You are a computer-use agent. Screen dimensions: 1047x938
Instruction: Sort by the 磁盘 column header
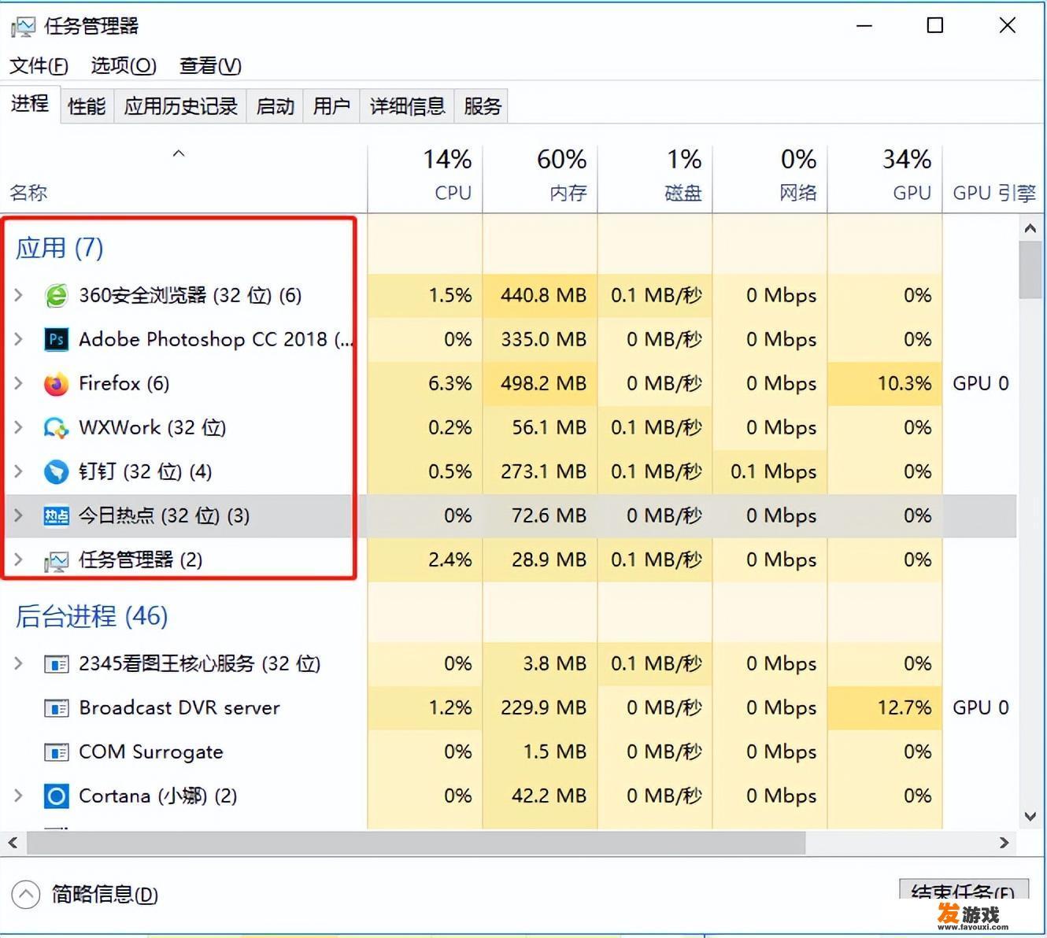click(655, 179)
